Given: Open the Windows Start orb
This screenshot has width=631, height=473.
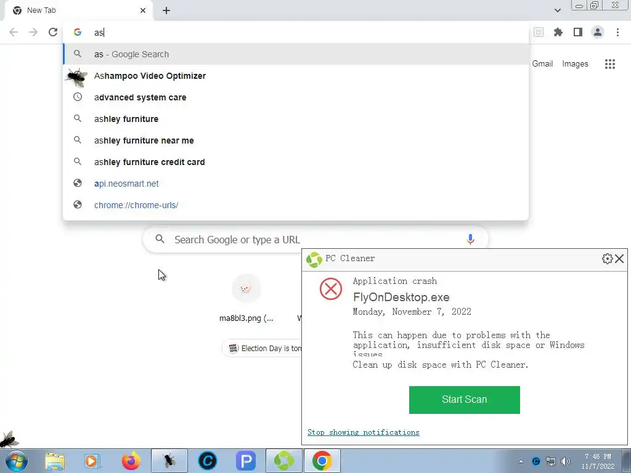Looking at the screenshot, I should pos(17,461).
